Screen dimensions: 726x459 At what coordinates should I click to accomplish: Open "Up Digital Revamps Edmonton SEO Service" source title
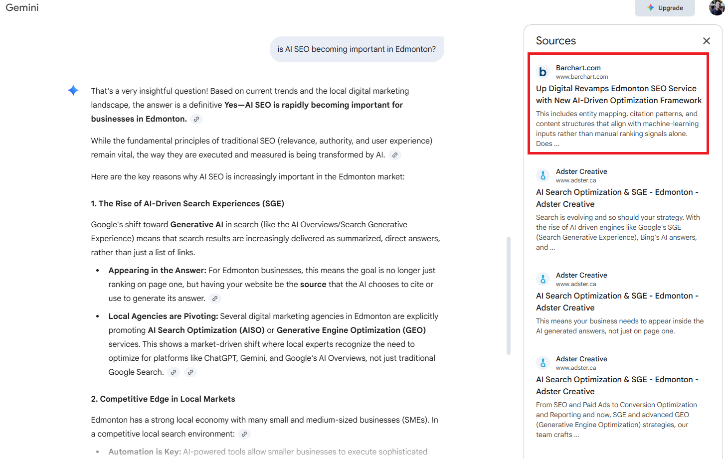coord(619,94)
